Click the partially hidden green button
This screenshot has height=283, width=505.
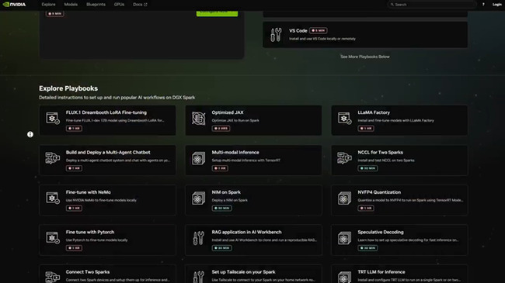click(x=217, y=13)
